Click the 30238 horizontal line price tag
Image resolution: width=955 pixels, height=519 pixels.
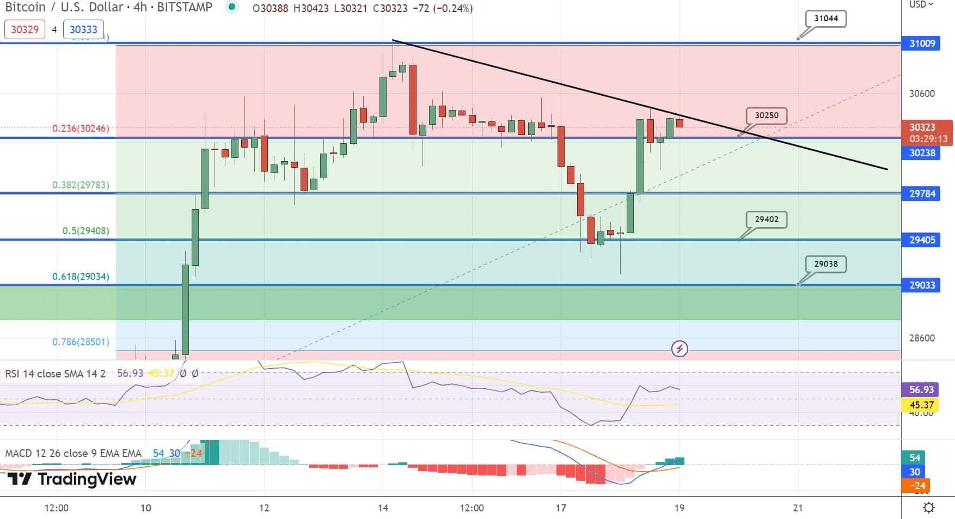922,153
